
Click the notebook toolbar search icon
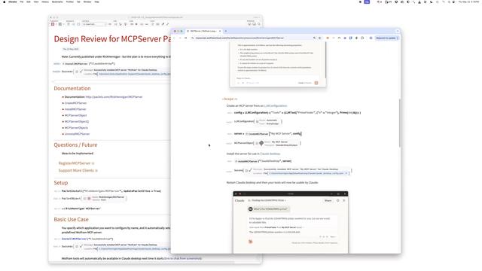259,24
